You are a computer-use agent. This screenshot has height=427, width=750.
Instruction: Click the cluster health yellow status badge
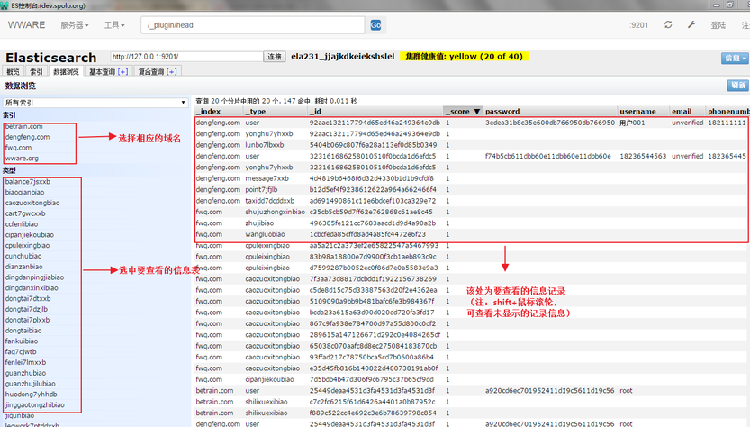[464, 57]
